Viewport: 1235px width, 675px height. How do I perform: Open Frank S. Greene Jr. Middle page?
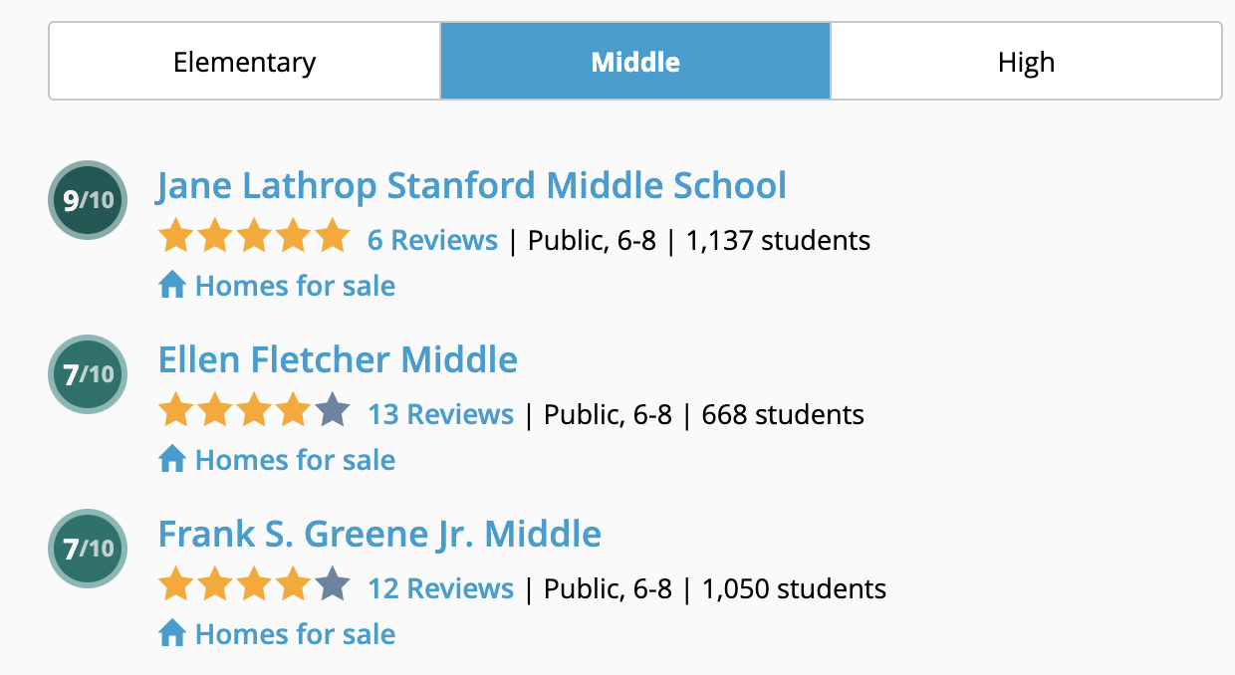point(379,534)
